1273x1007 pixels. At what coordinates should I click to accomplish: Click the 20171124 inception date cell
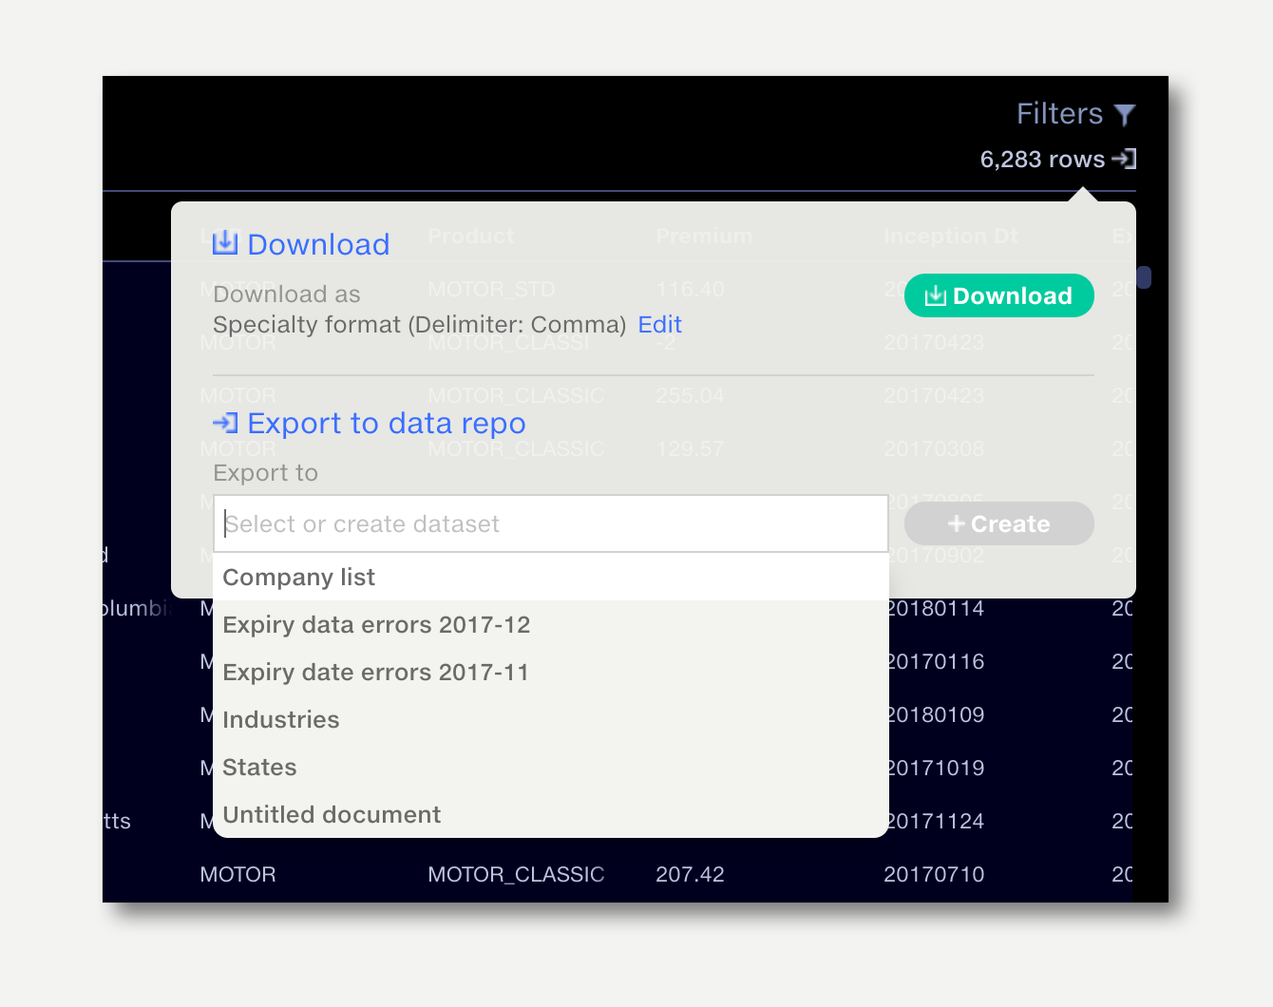coord(936,821)
